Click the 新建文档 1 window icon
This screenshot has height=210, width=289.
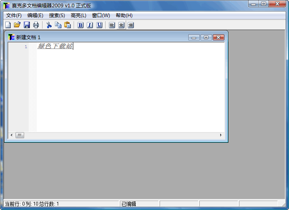click(11, 37)
